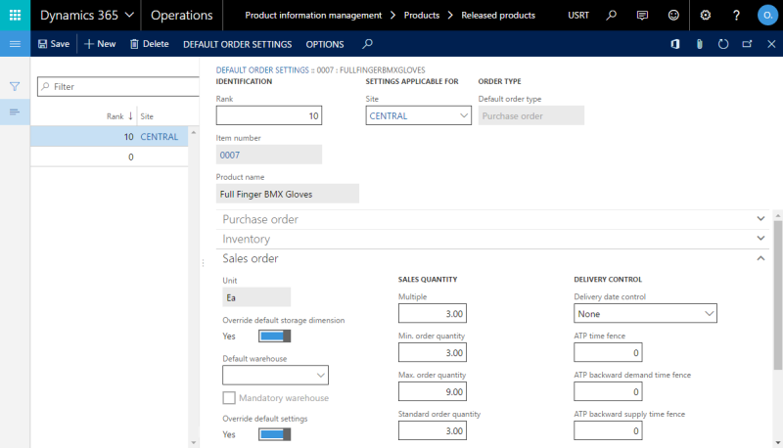
Task: Click the feedback smiley icon
Action: [673, 16]
